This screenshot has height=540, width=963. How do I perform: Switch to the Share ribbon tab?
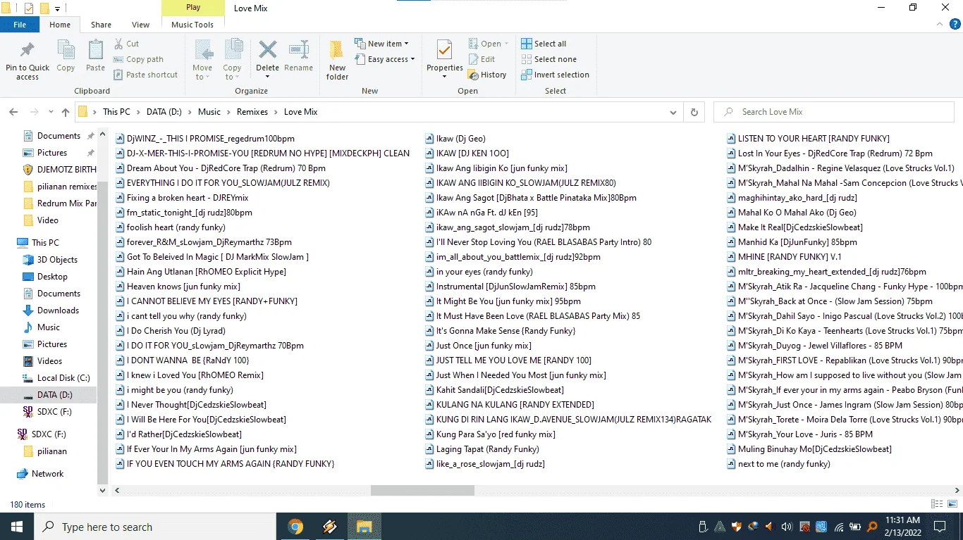coord(101,25)
